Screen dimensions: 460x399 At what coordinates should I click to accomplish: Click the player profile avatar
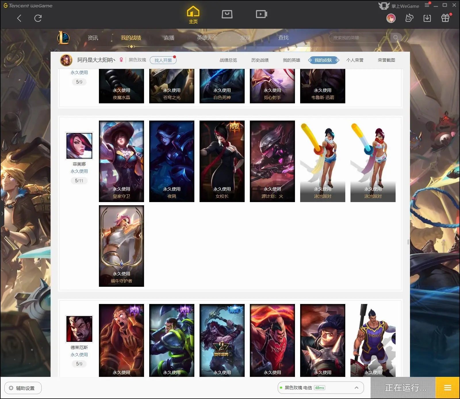pos(66,60)
